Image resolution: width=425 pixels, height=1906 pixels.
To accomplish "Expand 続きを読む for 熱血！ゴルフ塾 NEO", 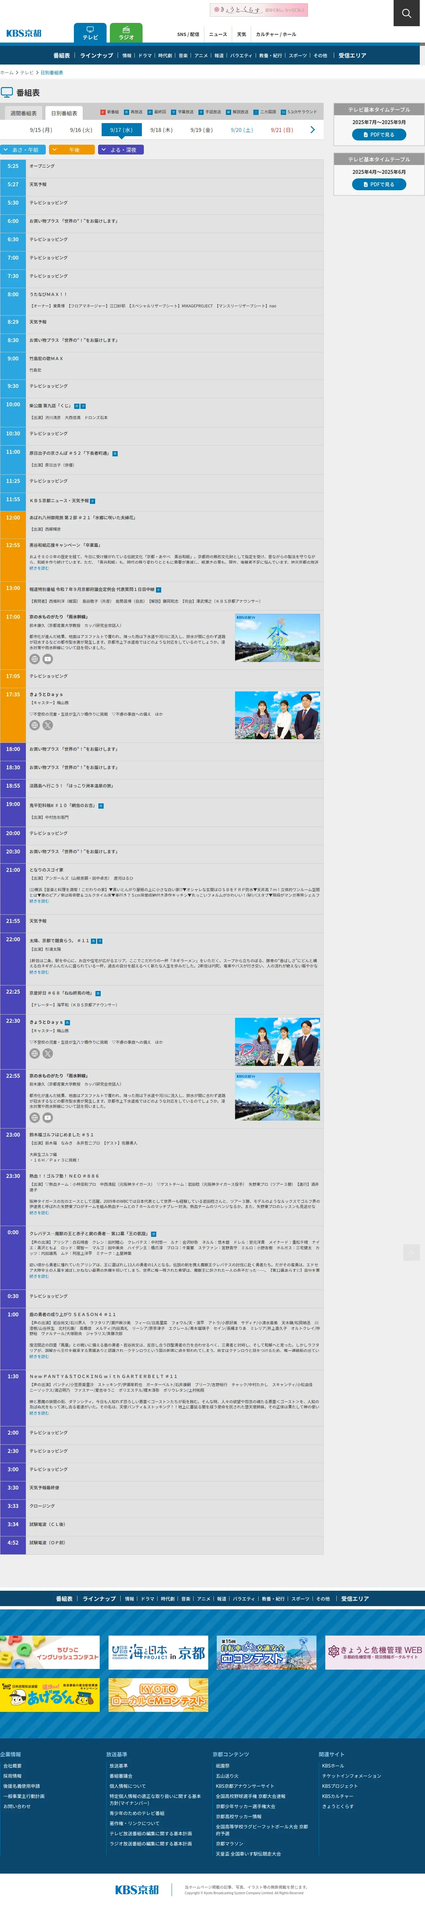I will [39, 1213].
